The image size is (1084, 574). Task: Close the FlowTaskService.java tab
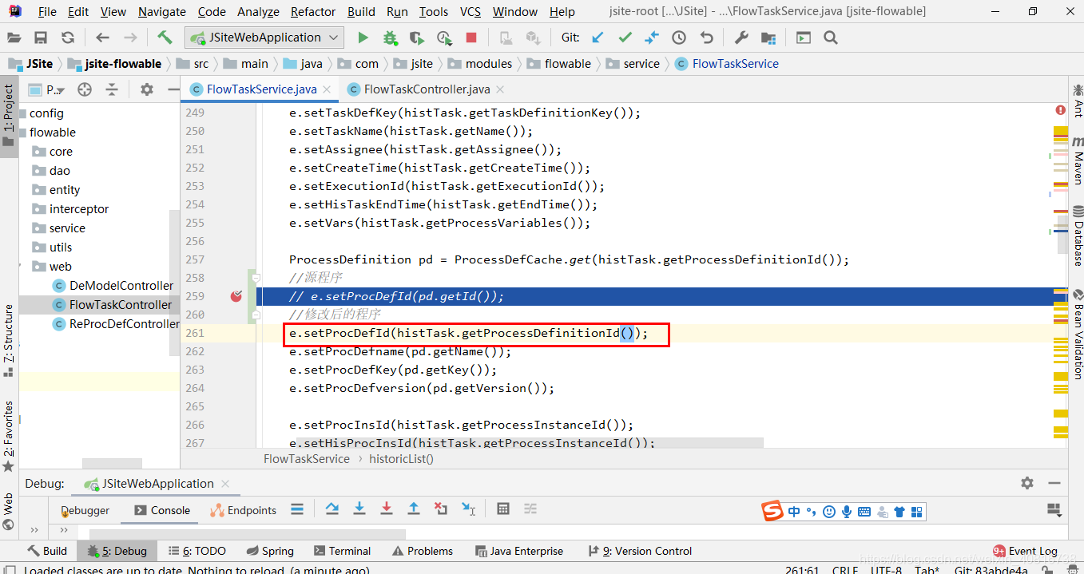327,89
